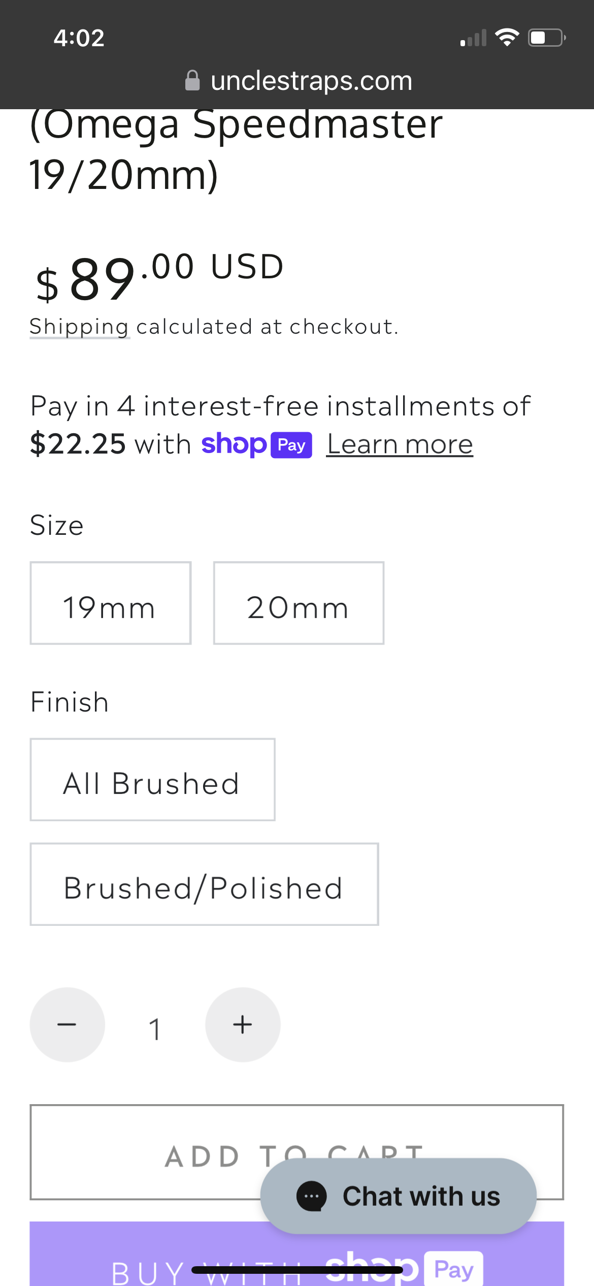Image resolution: width=594 pixels, height=1286 pixels.
Task: Open the Chat with us widget
Action: [x=421, y=1196]
